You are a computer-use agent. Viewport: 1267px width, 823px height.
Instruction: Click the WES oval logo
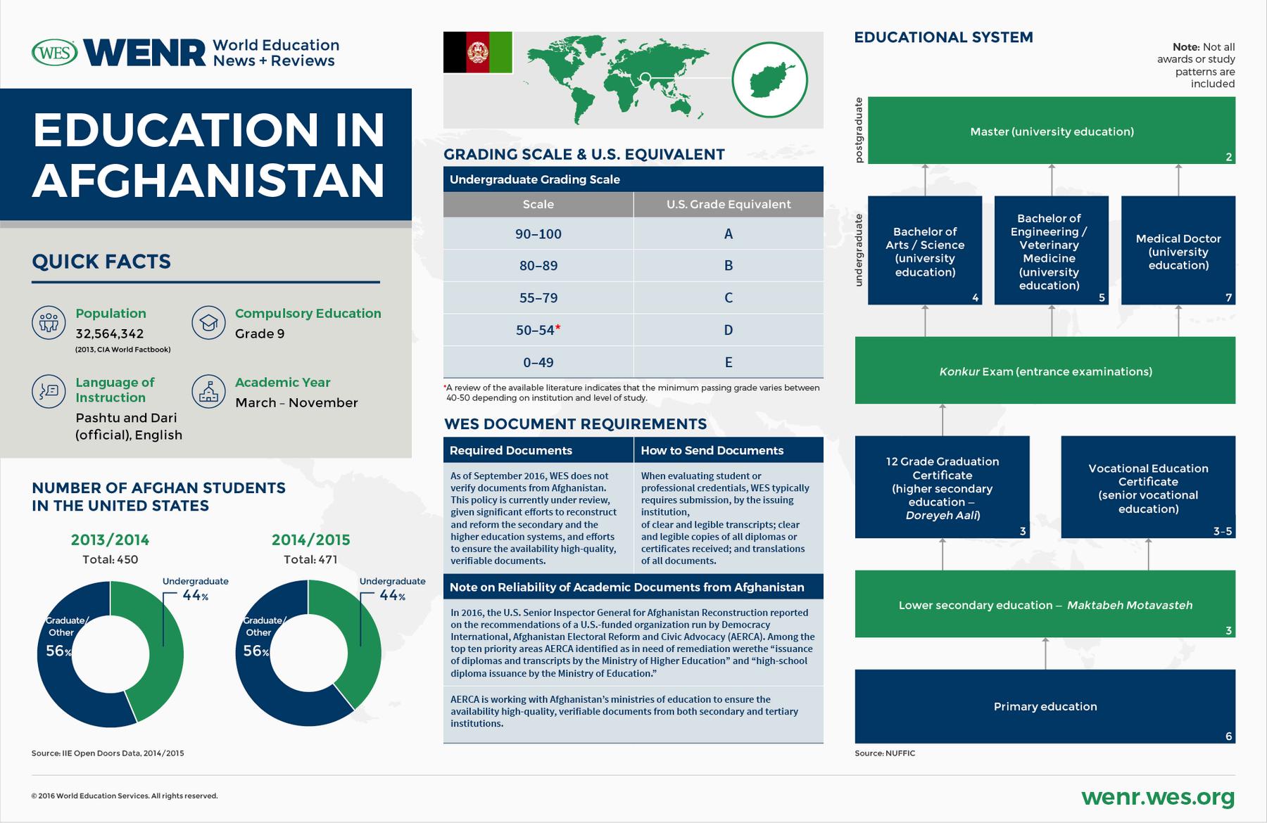click(55, 53)
